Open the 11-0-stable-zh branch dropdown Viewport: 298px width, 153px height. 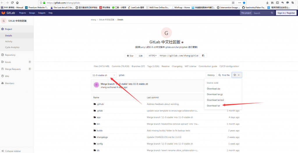(x=104, y=75)
